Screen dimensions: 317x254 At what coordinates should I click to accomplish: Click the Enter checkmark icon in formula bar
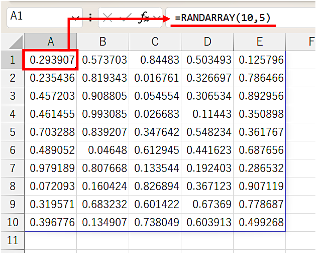point(126,18)
